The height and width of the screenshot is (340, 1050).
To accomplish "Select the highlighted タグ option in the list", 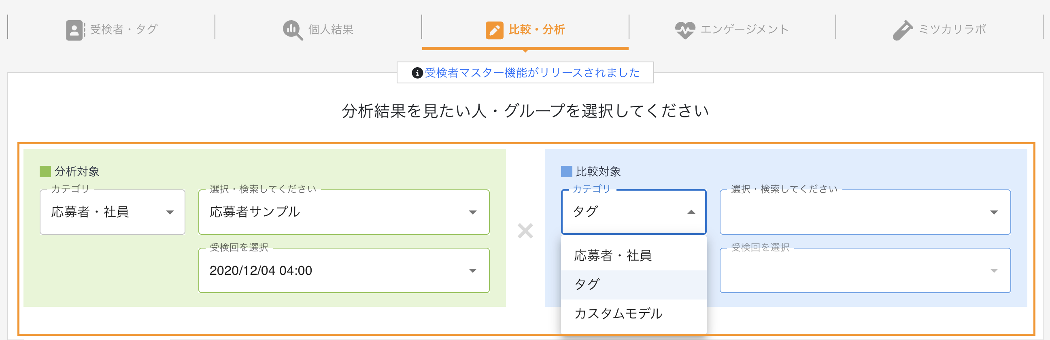I will tap(587, 284).
